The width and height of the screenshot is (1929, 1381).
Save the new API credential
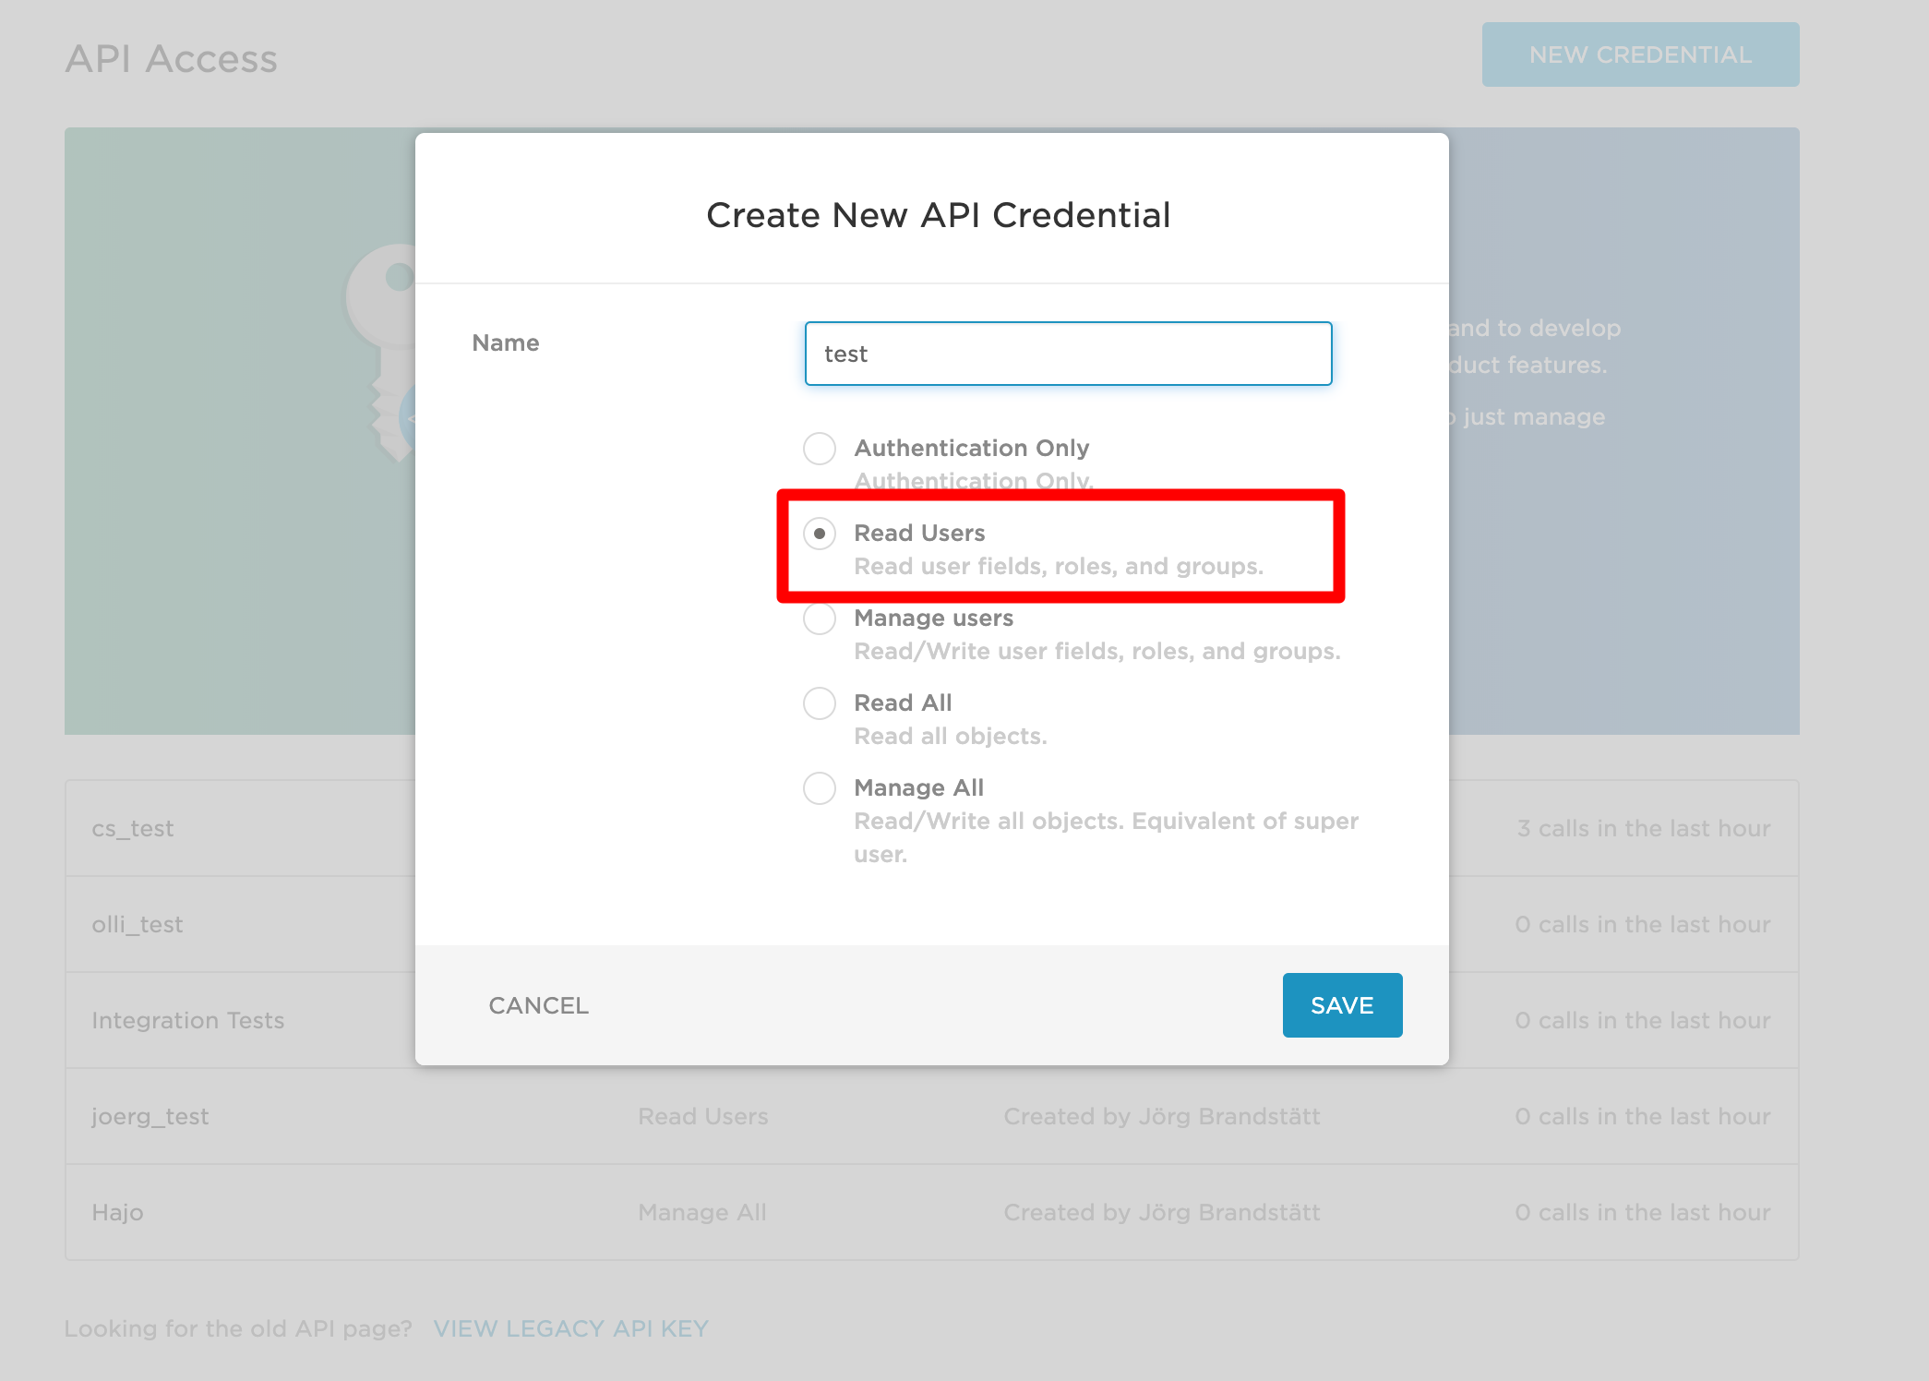1342,1005
